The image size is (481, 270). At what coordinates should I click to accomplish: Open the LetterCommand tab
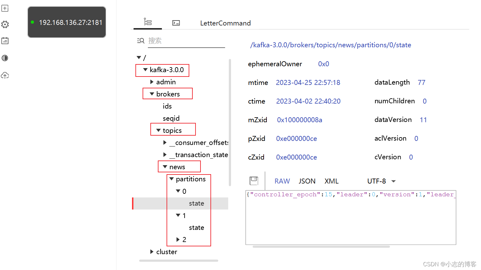tap(225, 23)
